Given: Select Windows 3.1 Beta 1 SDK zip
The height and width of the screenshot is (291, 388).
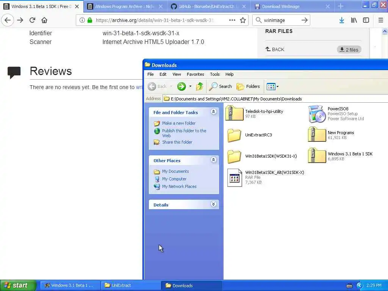Looking at the screenshot, I should [x=341, y=156].
